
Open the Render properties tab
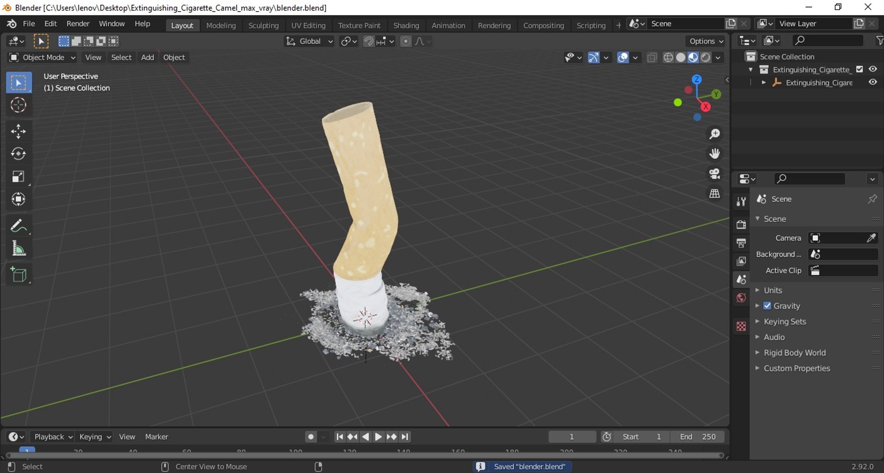click(741, 225)
